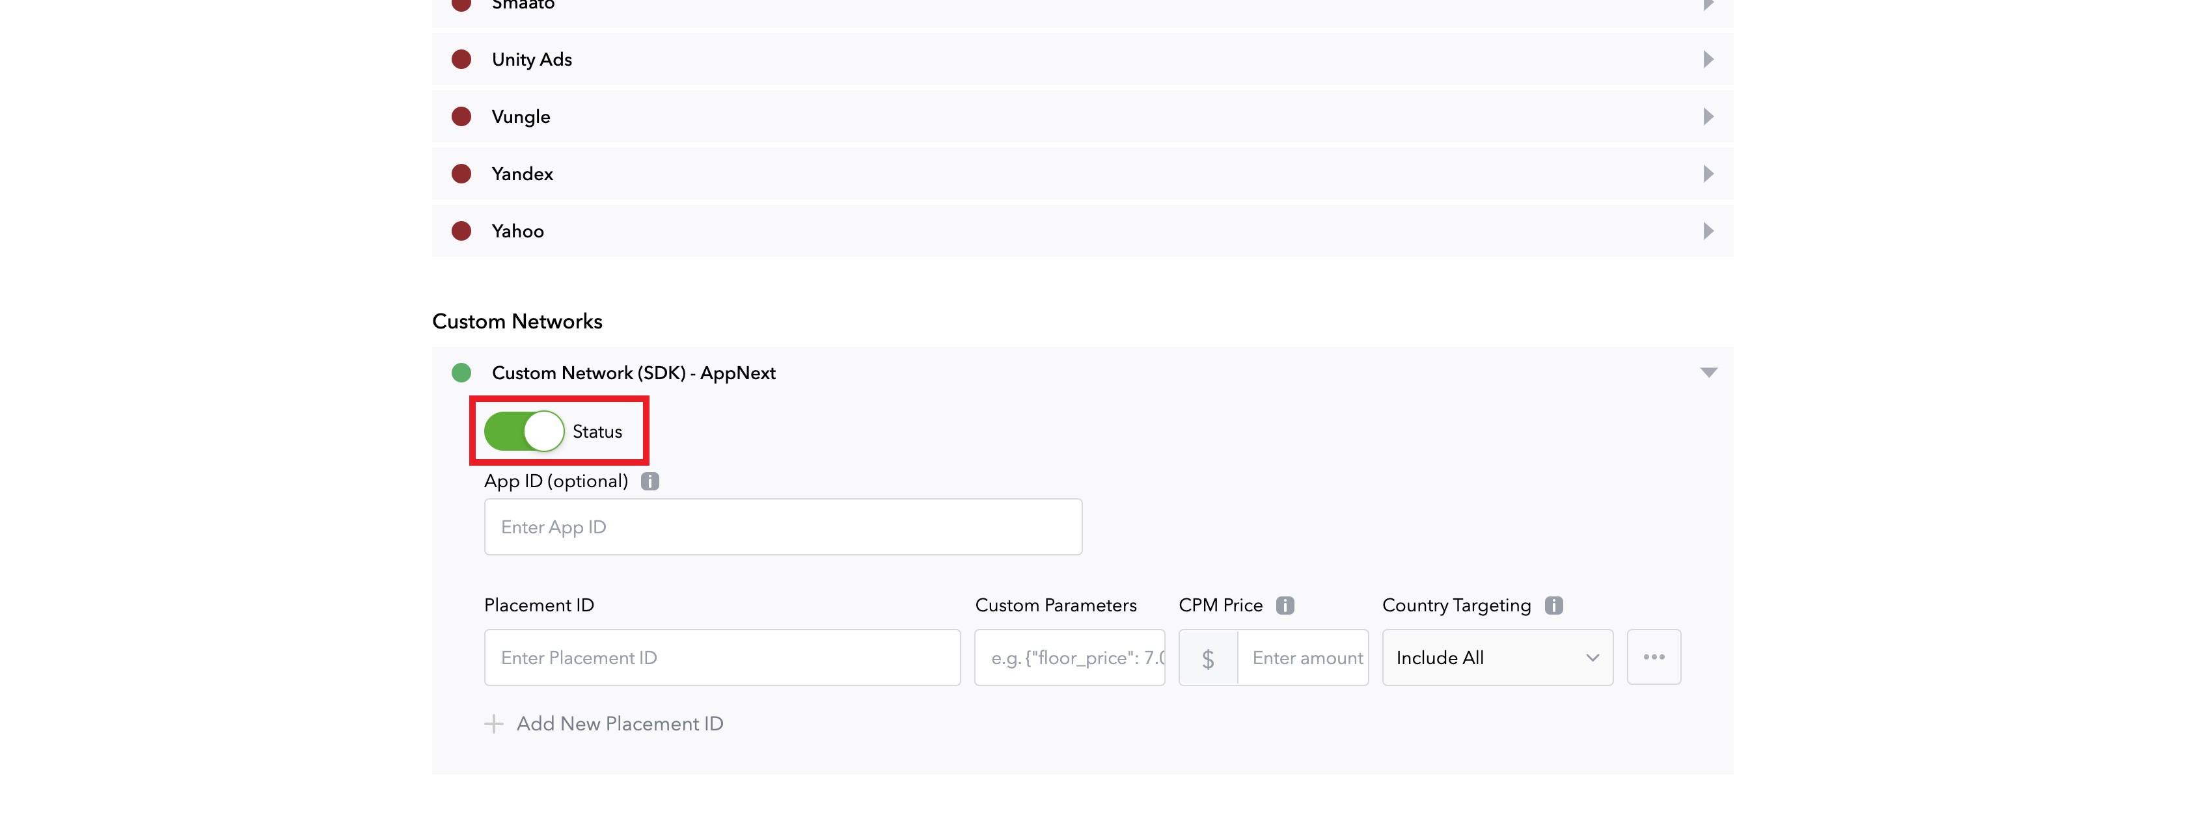Click the red Yandex status dot
This screenshot has height=826, width=2188.
461,174
